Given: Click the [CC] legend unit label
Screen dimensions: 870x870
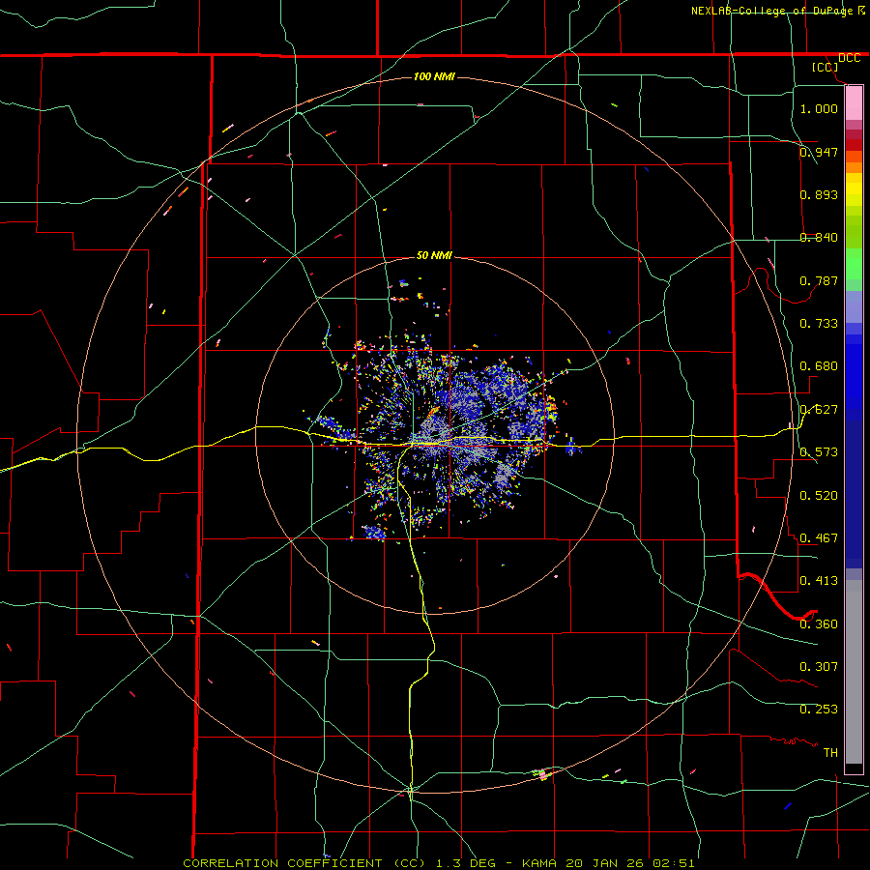Looking at the screenshot, I should click(826, 67).
